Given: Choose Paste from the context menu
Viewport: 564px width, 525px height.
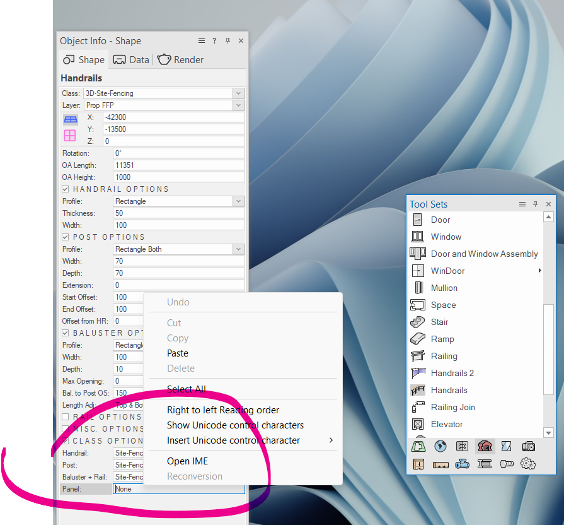Looking at the screenshot, I should tap(178, 353).
